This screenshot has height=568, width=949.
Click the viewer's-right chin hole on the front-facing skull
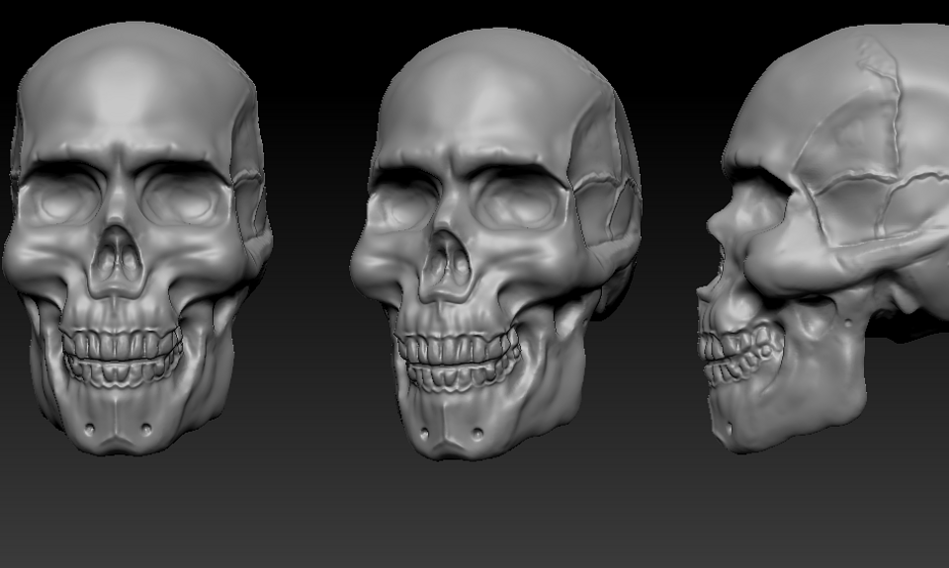[146, 429]
